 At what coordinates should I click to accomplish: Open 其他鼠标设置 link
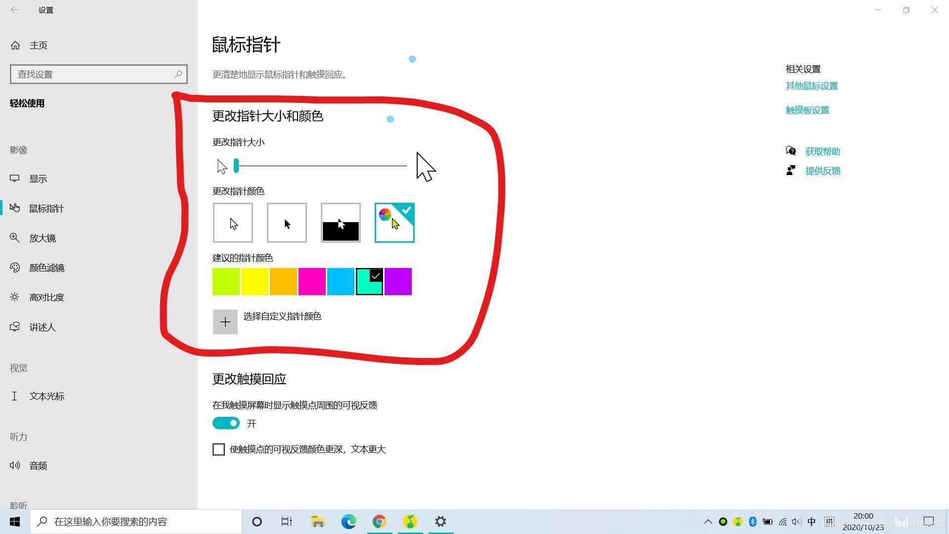coord(812,86)
